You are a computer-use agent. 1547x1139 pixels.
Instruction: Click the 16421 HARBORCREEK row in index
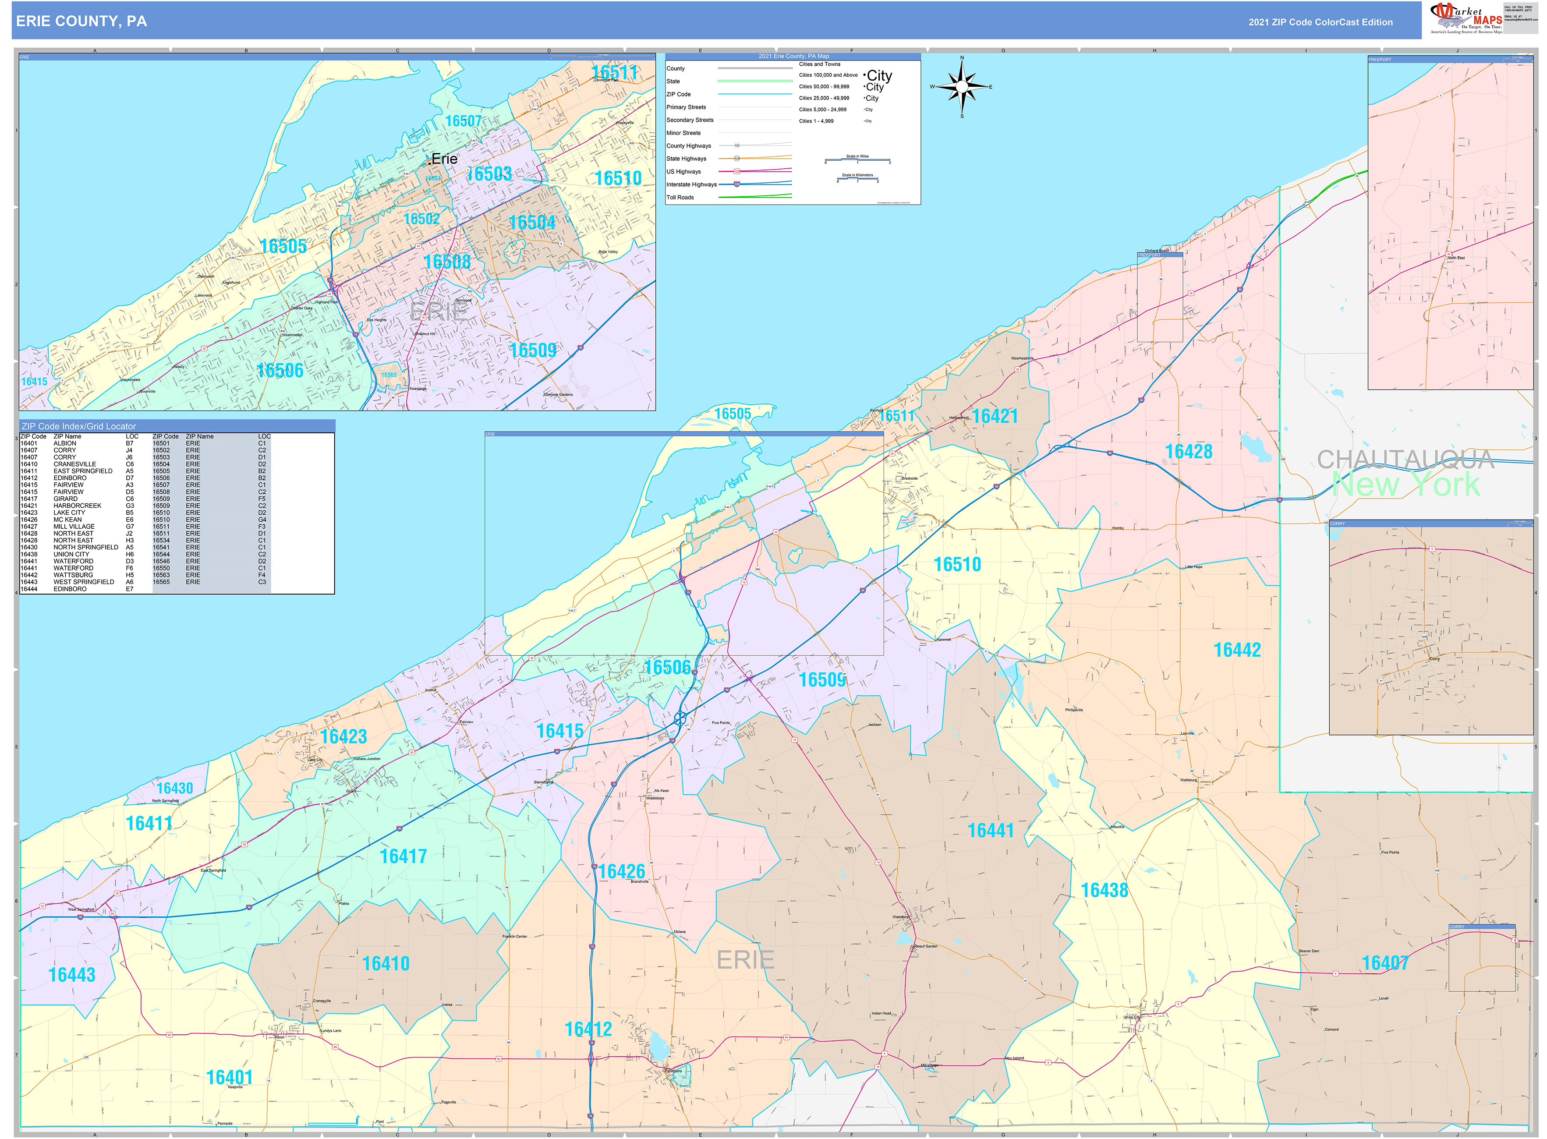click(78, 506)
